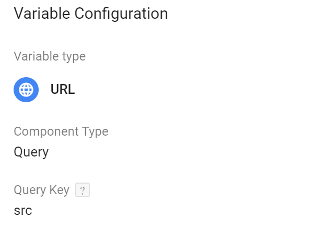
Task: Click the Variable Configuration heading
Action: [x=91, y=14]
